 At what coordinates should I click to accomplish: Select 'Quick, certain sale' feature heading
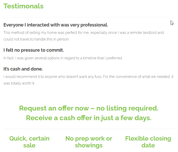click(x=29, y=142)
